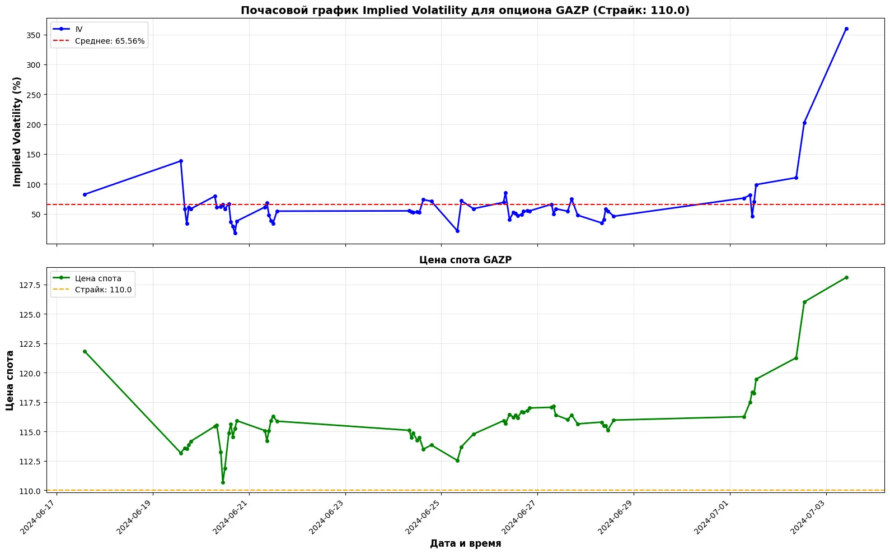
Task: Click the "350" tick on the IV axis
Action: pyautogui.click(x=34, y=35)
